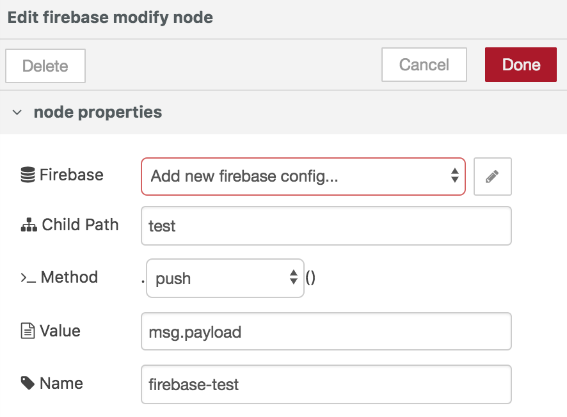Click the pencil edit config icon
Viewport: 567px width, 417px height.
(492, 177)
